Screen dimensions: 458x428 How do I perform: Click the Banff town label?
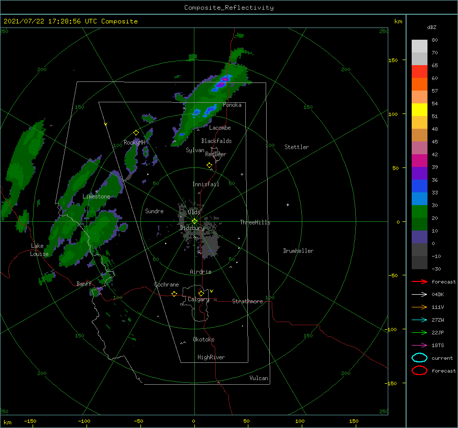coord(84,283)
